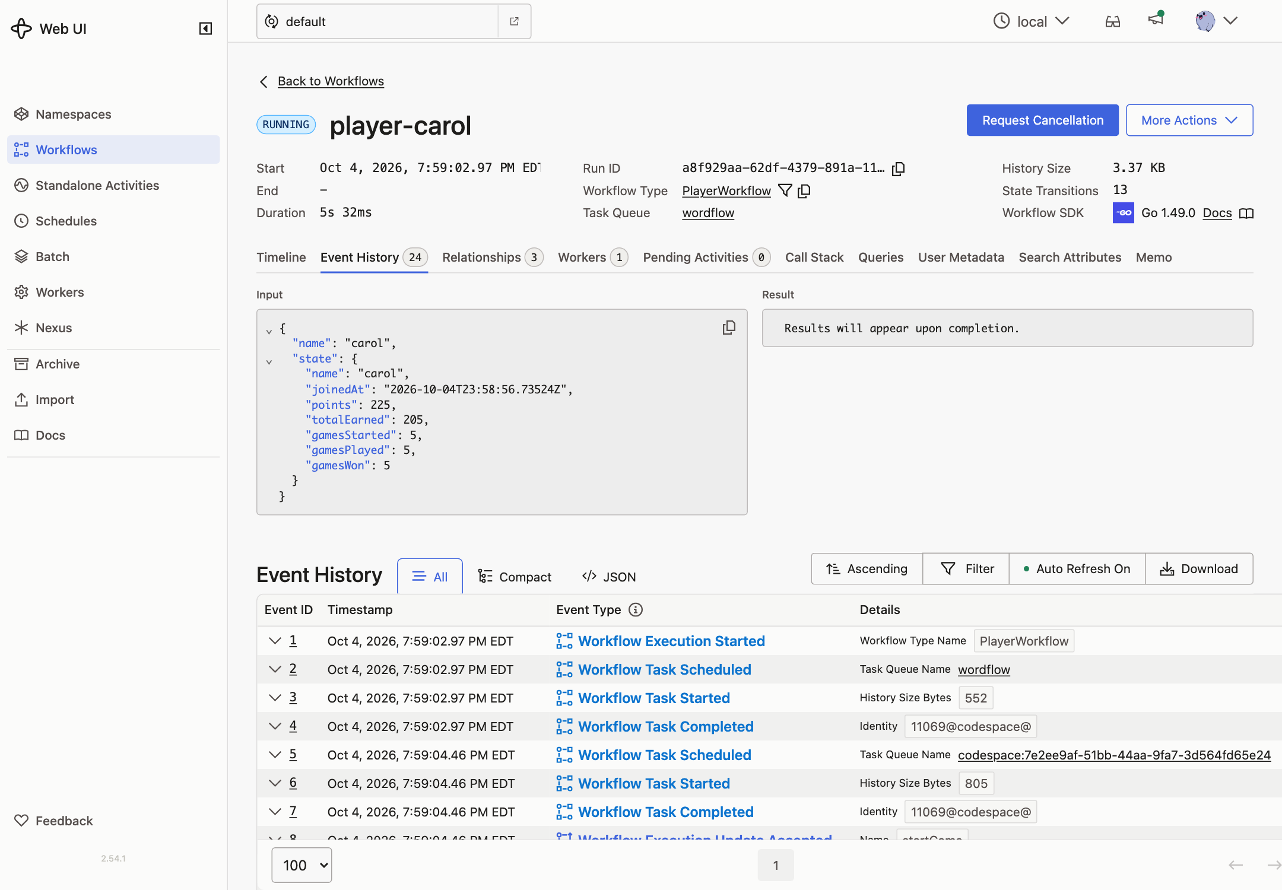Switch event view to JSON

tap(609, 577)
